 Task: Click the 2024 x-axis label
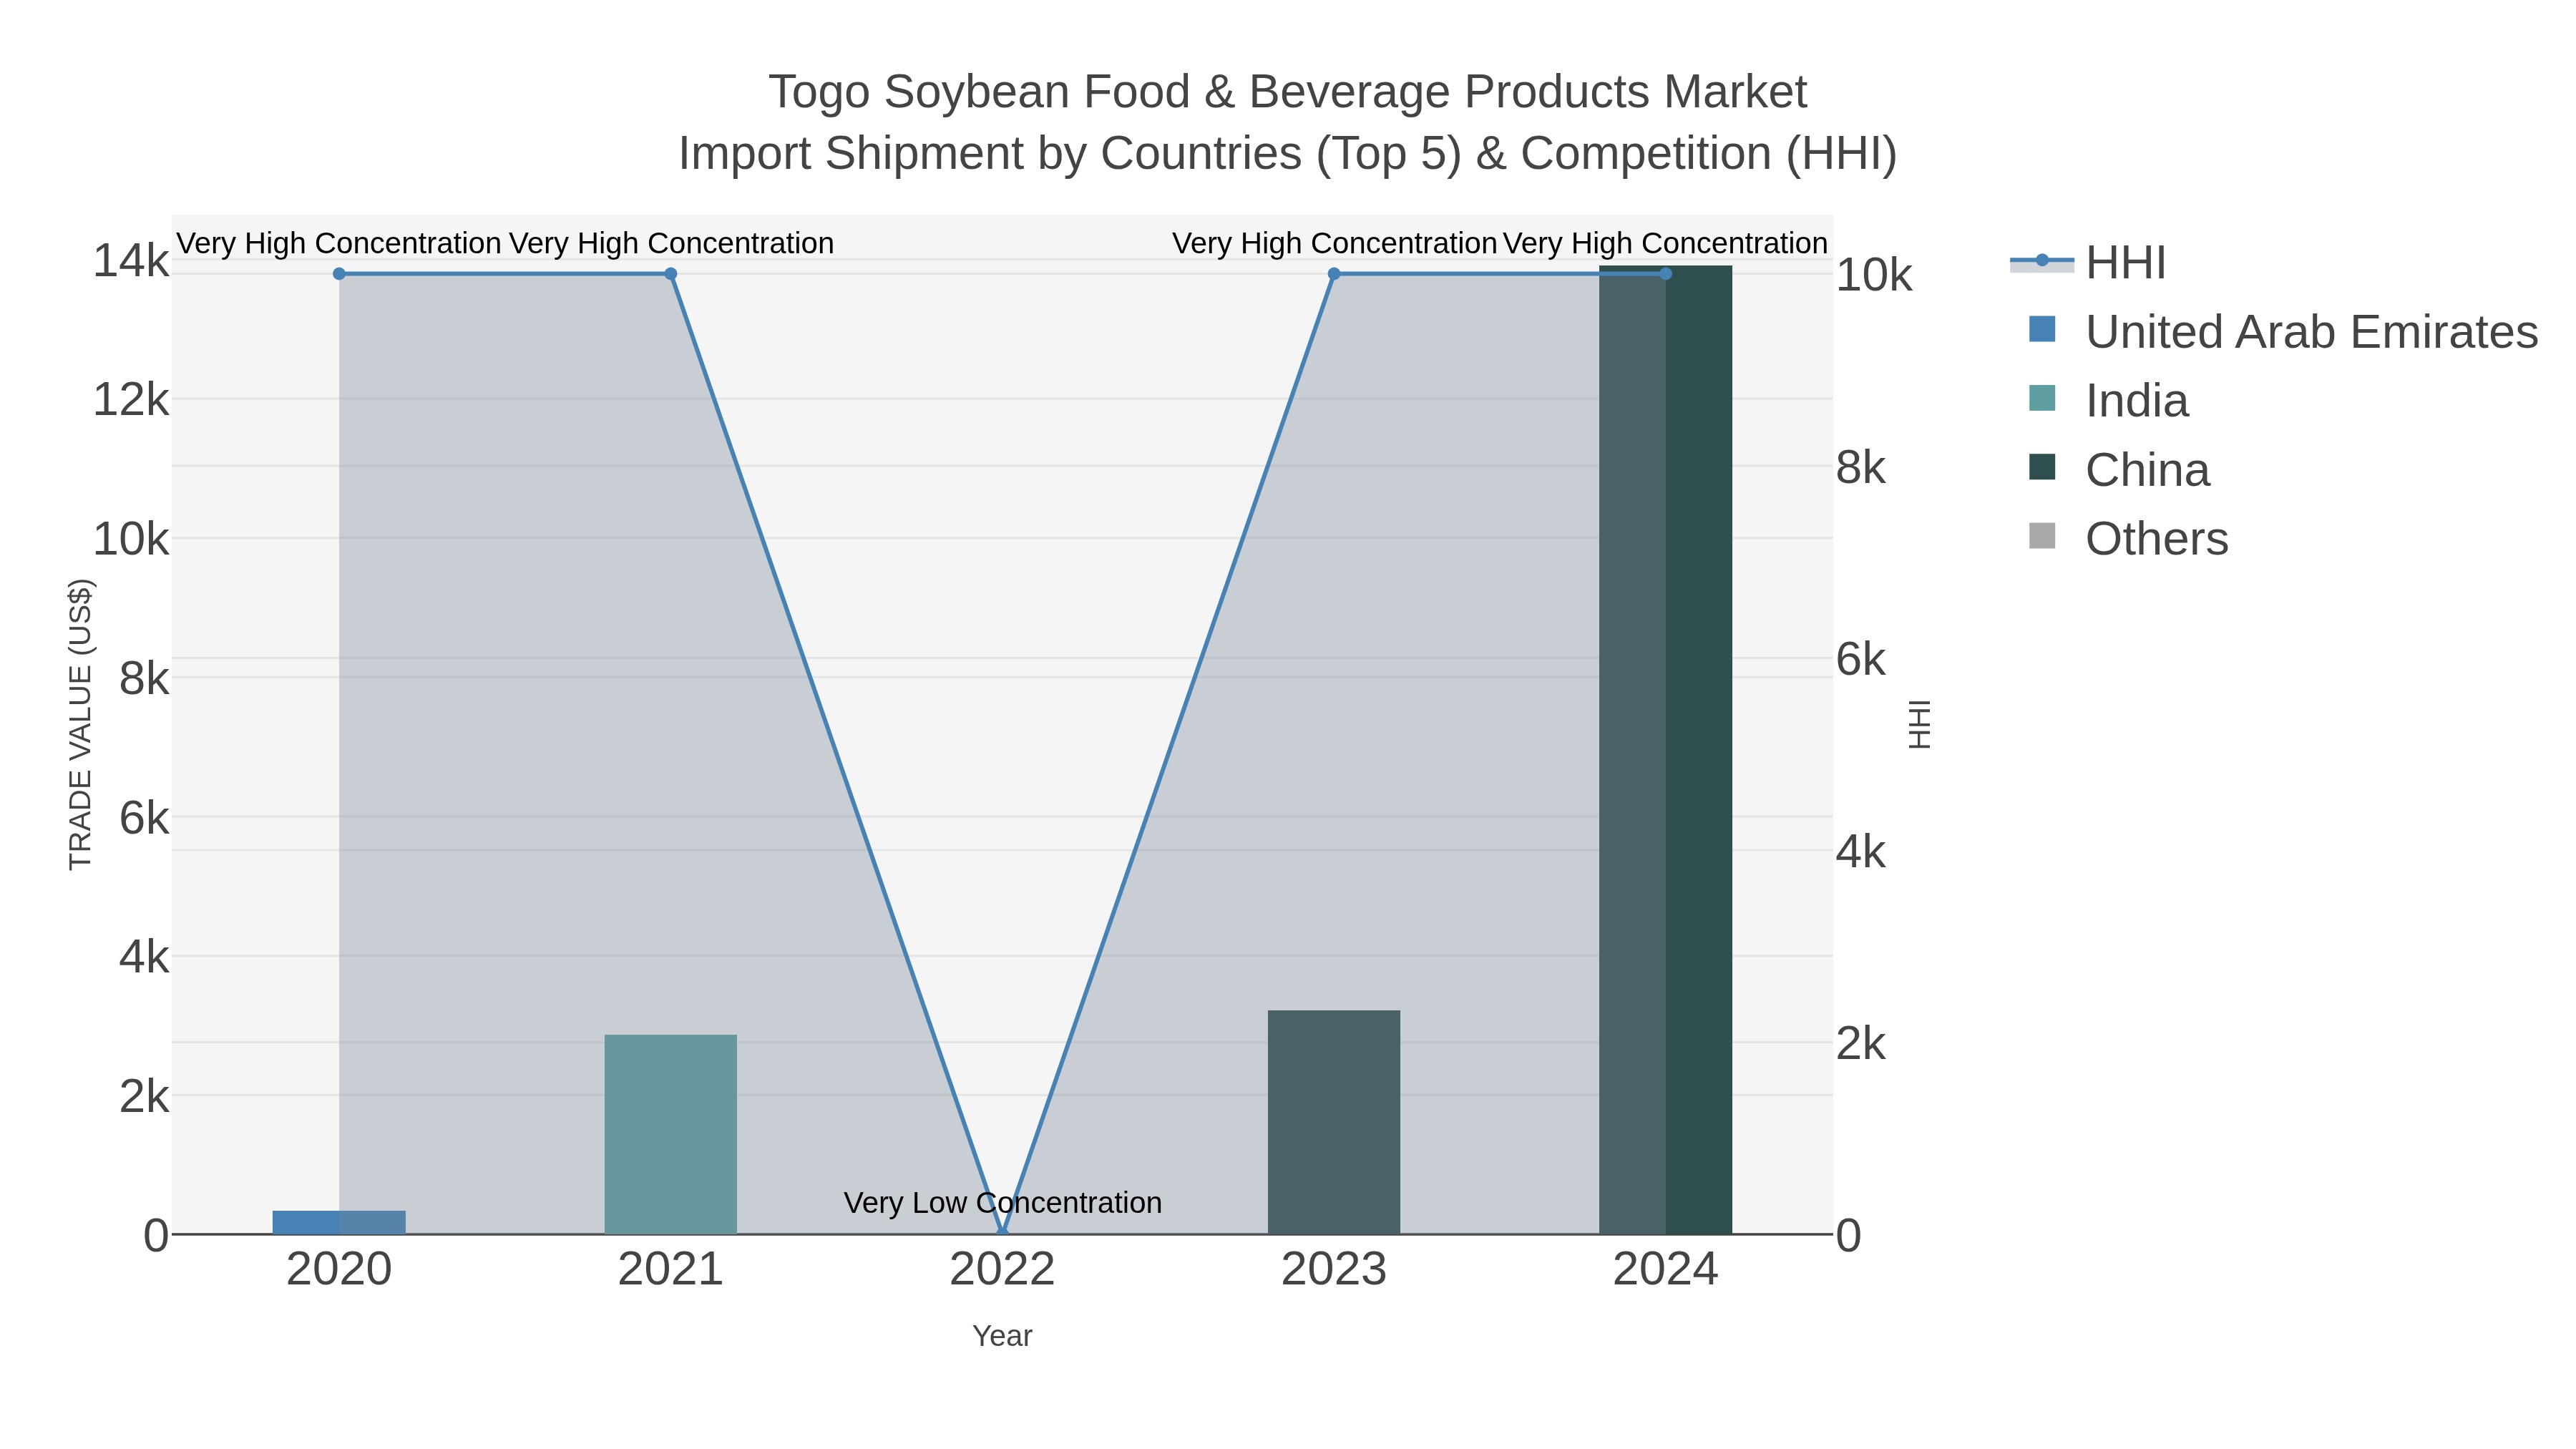(1665, 1270)
